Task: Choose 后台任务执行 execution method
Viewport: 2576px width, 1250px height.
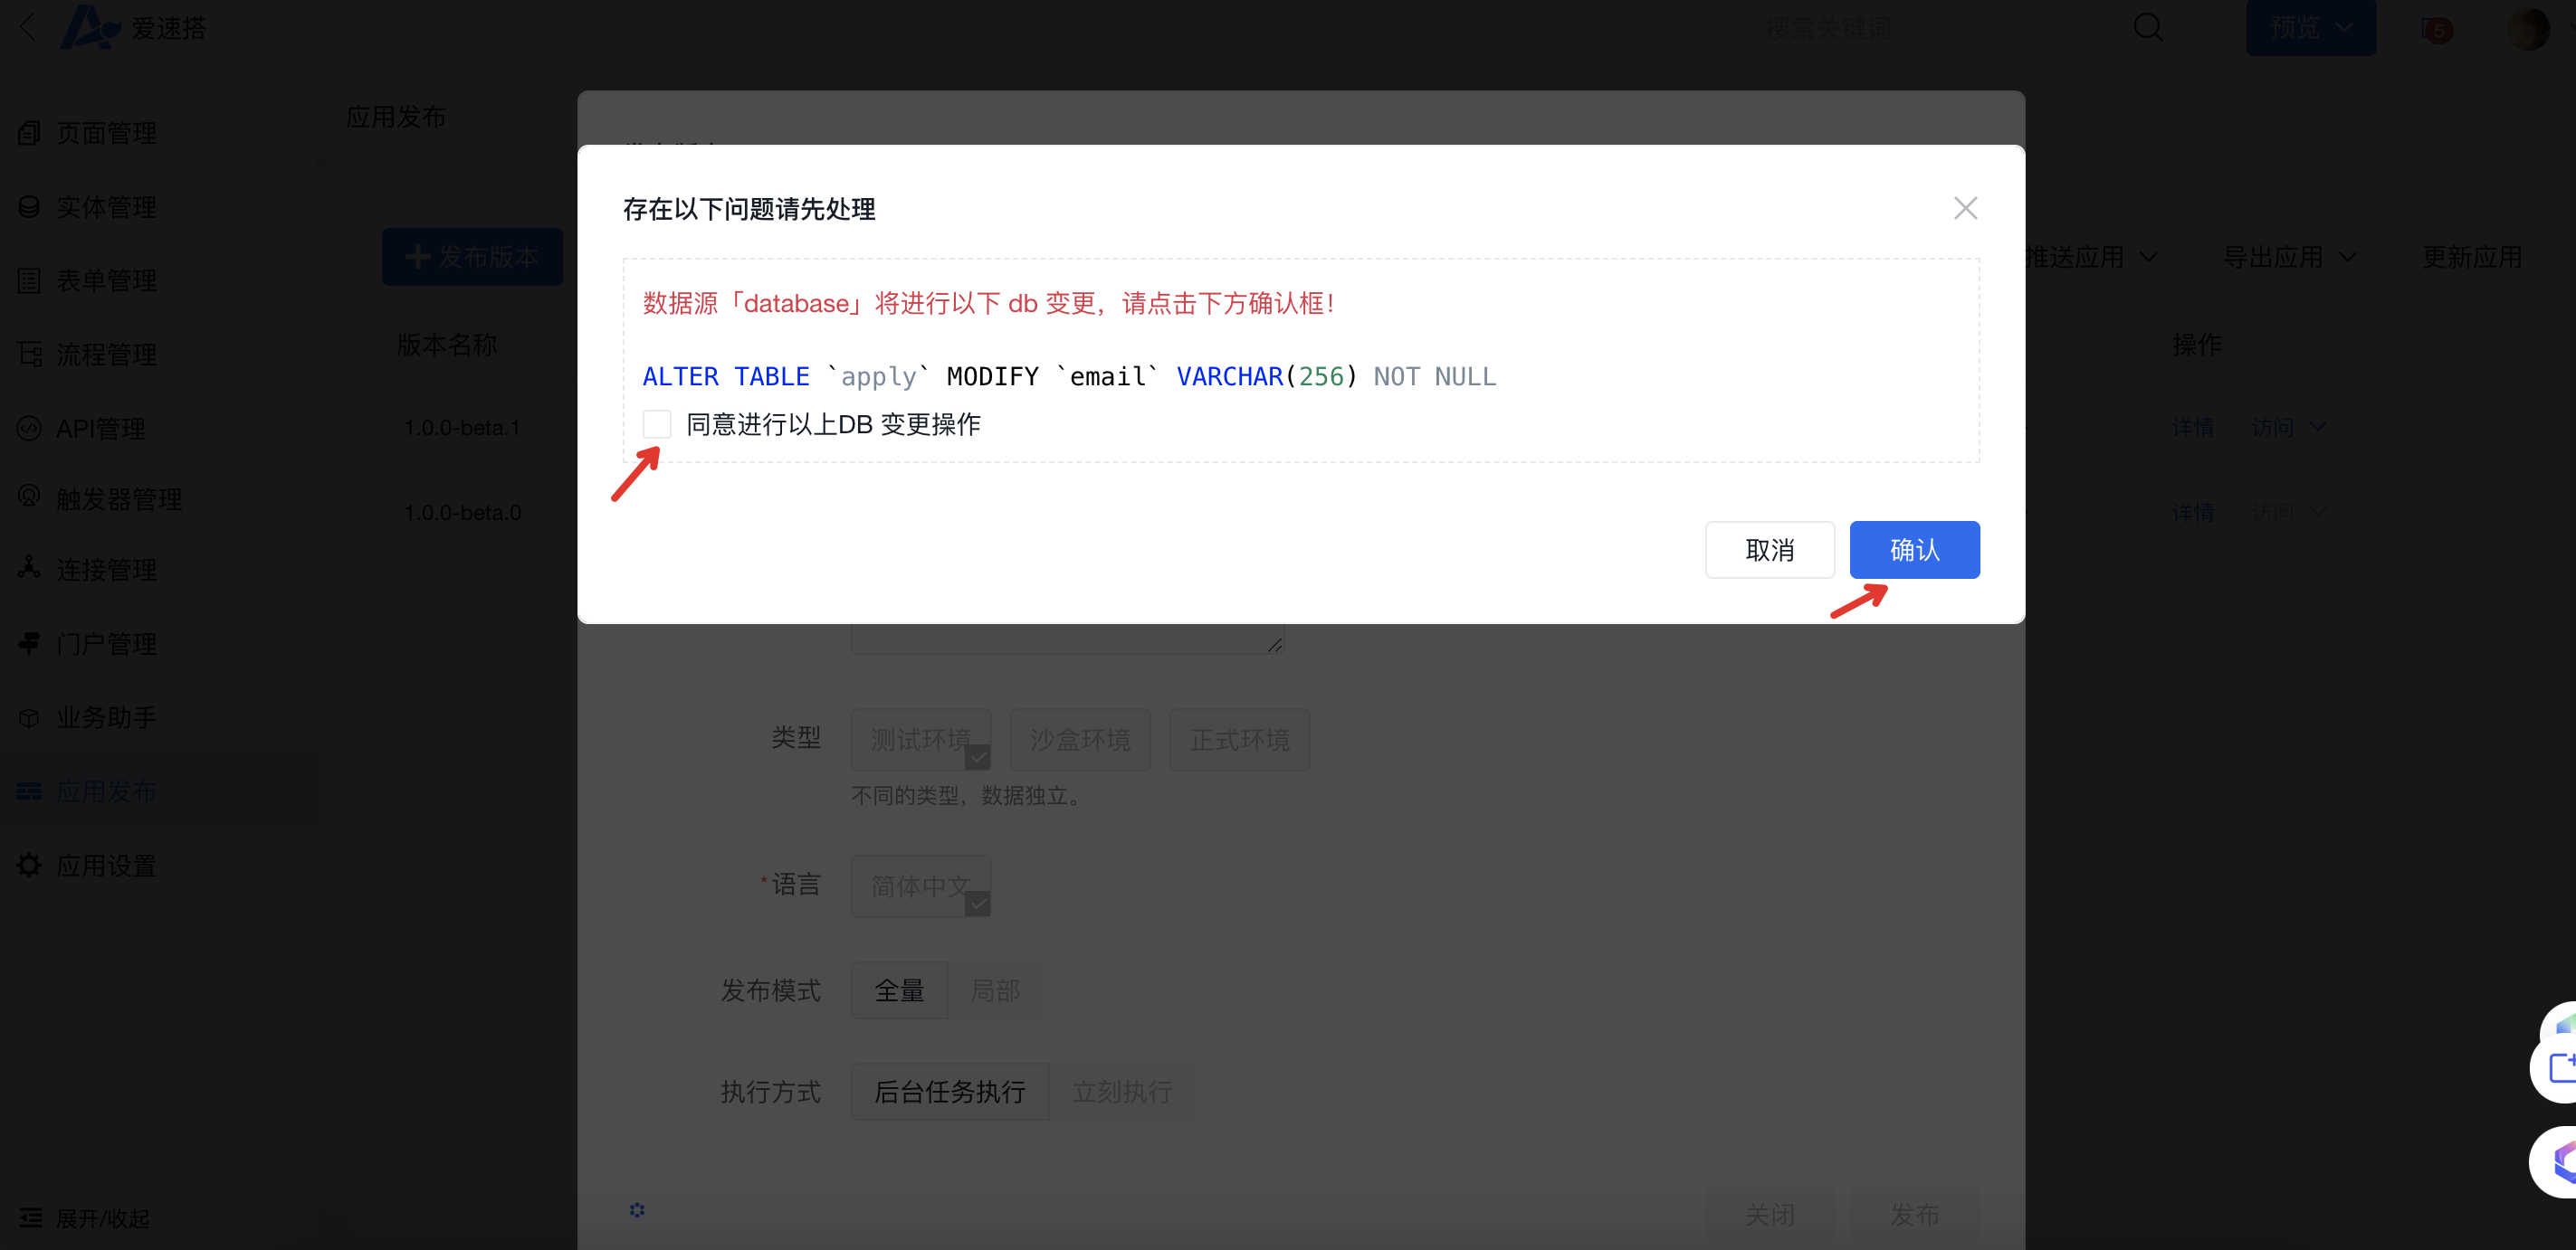Action: pos(949,1092)
